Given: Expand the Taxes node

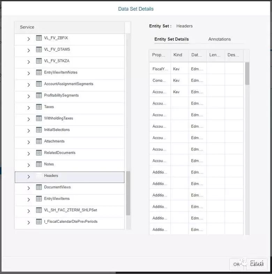Looking at the screenshot, I should point(29,108).
